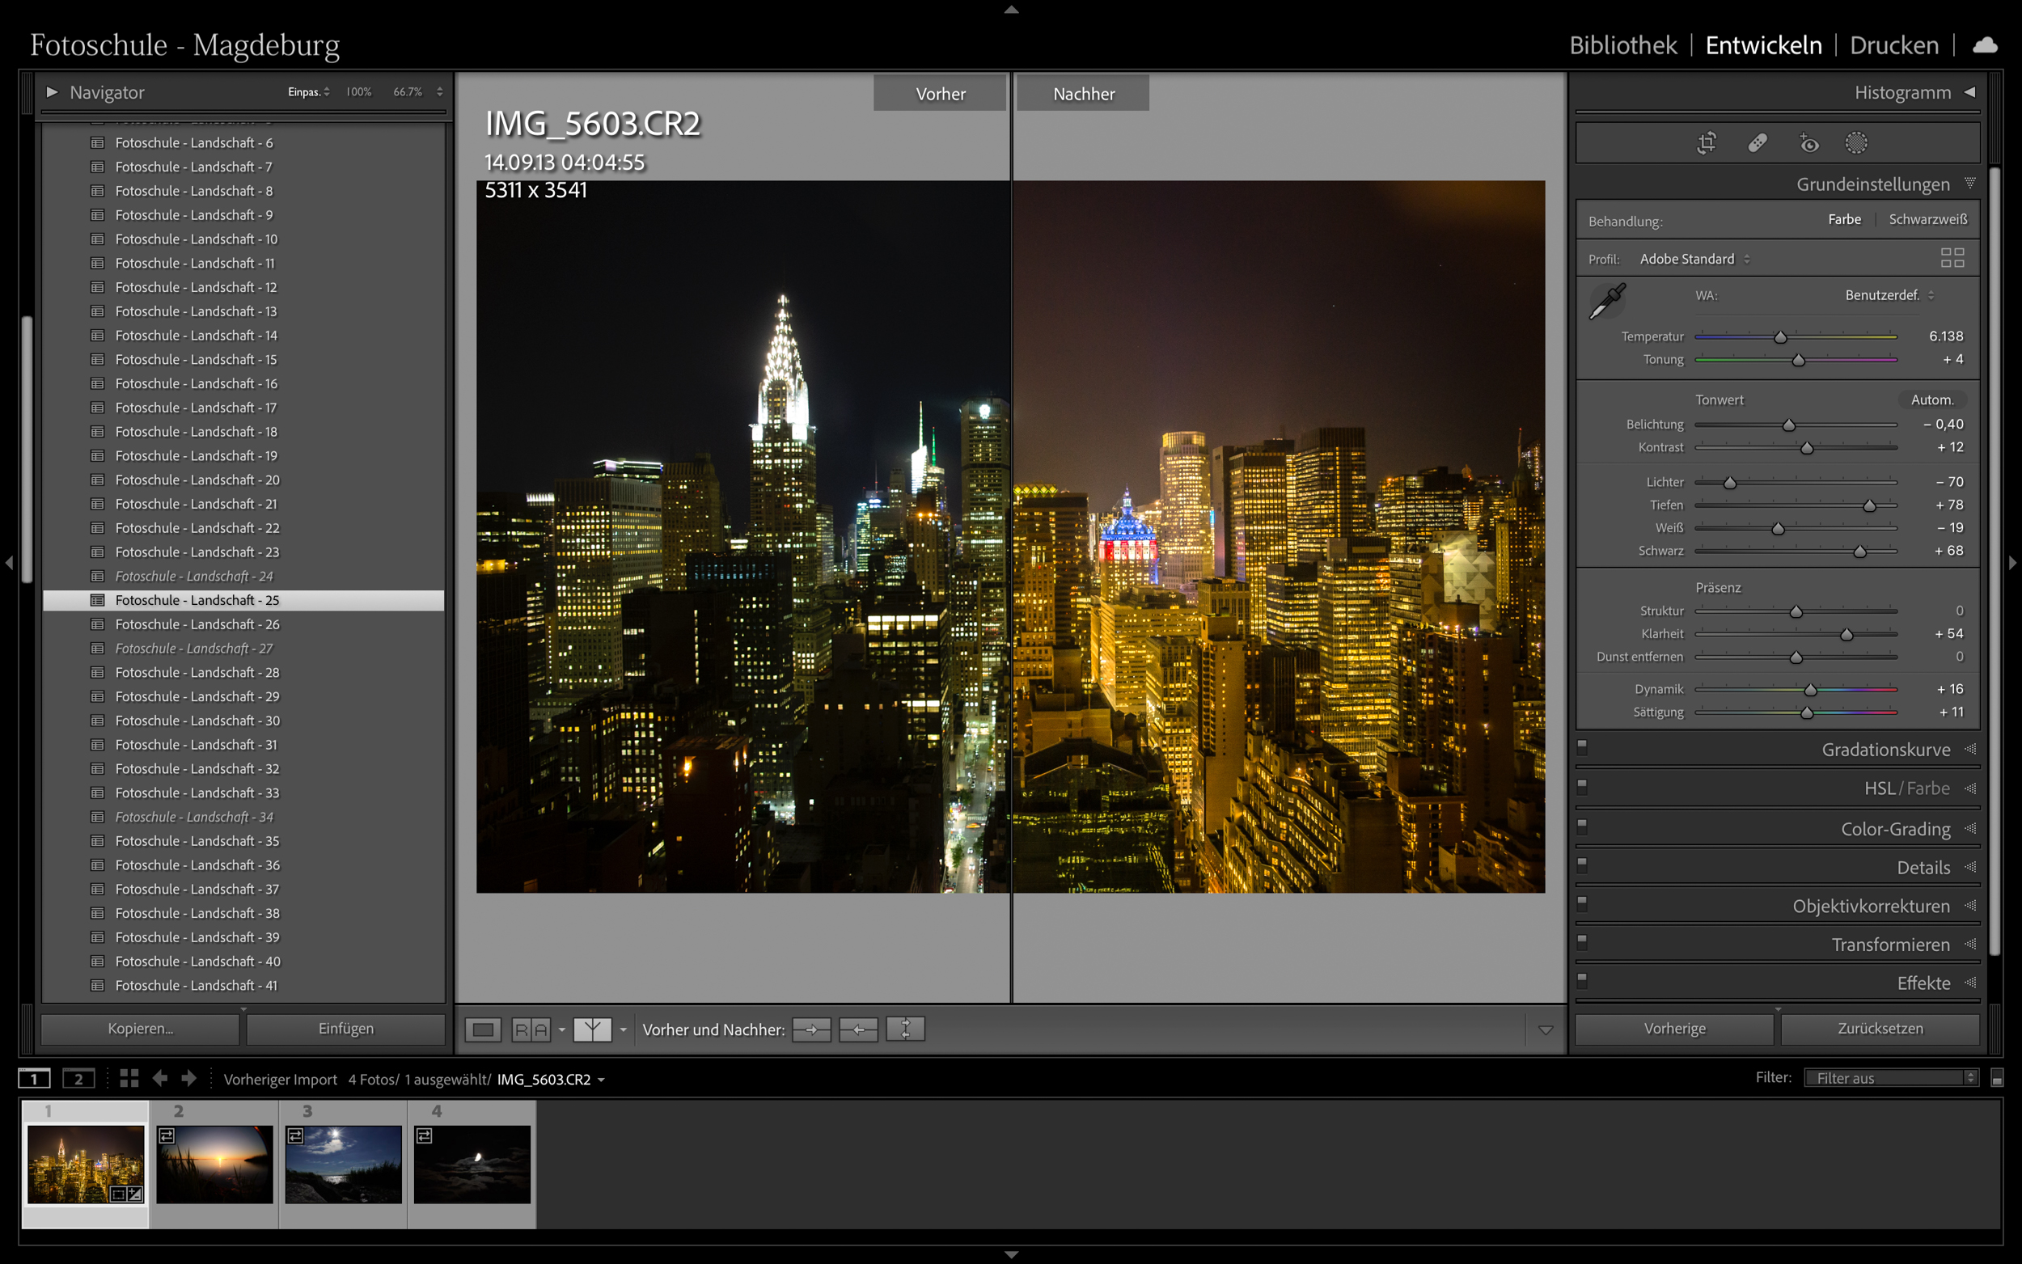This screenshot has width=2022, height=1264.
Task: Click the Zurücksetzen button
Action: point(1880,1028)
